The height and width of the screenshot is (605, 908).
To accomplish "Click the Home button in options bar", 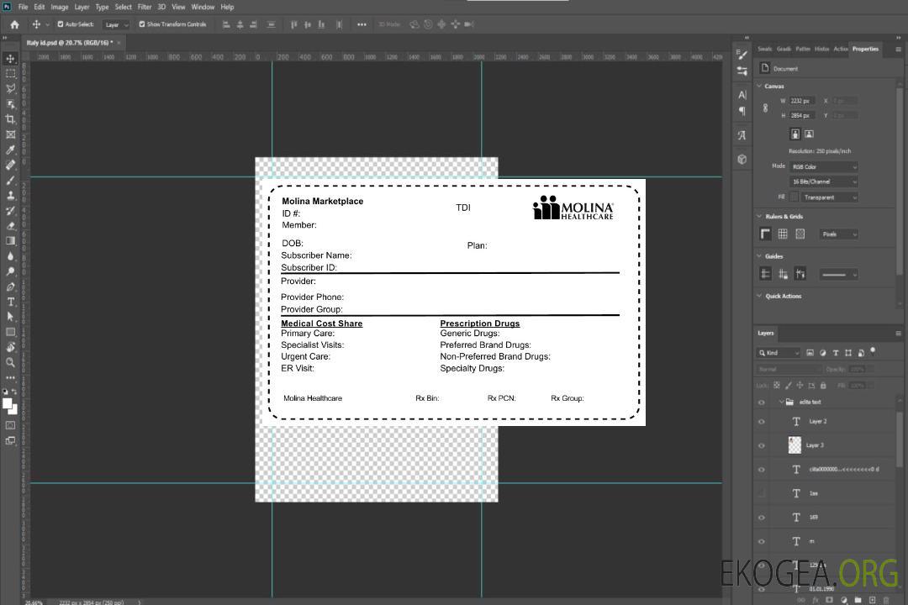I will click(14, 24).
